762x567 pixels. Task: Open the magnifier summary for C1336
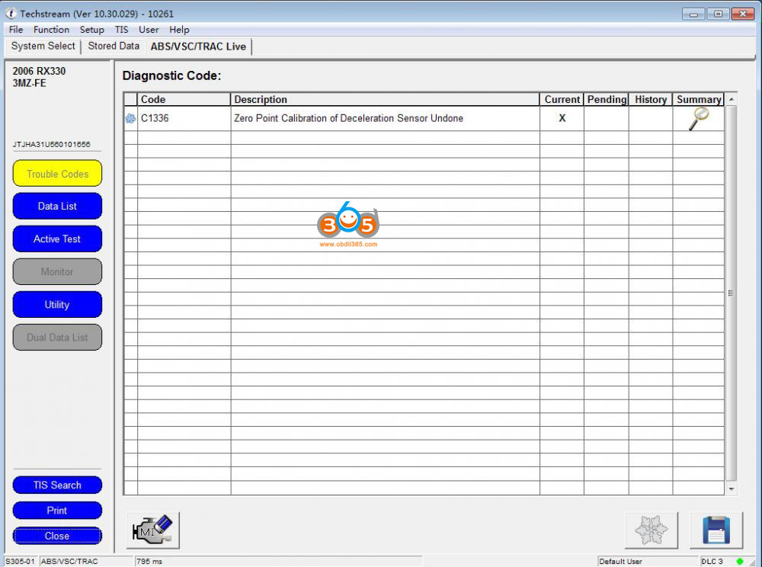[x=699, y=119]
